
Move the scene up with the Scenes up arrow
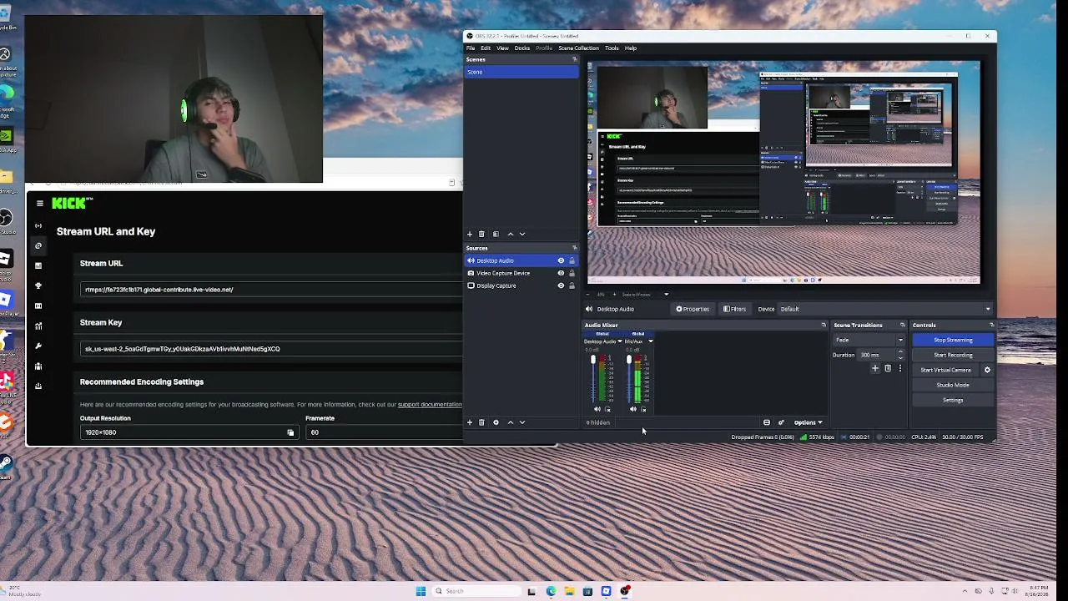[511, 234]
